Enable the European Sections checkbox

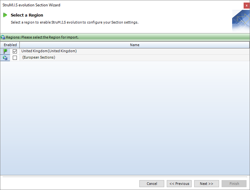click(15, 58)
